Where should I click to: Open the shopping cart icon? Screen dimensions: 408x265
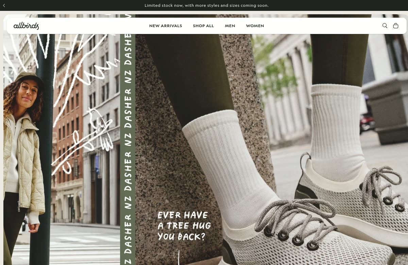[396, 26]
